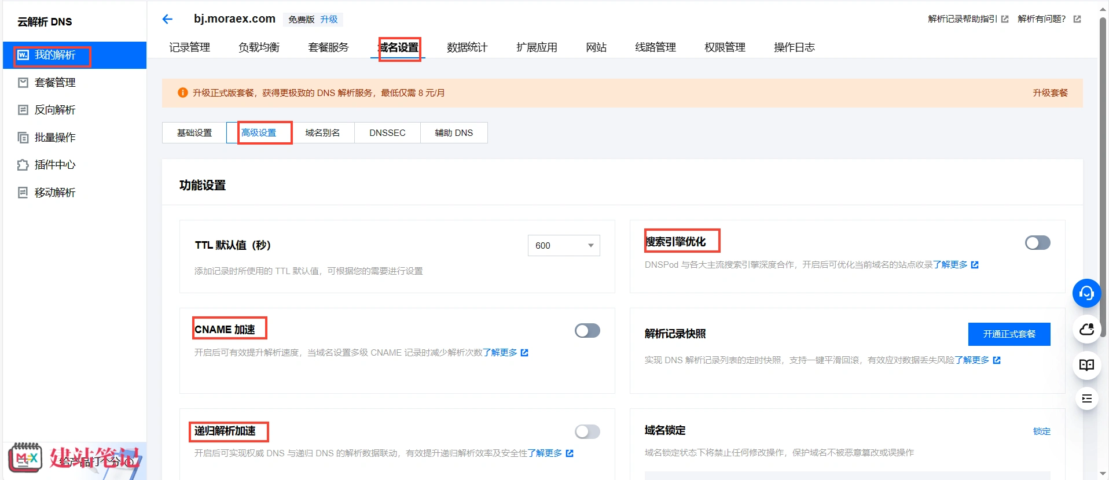Switch to 域名设置 tab

point(398,47)
